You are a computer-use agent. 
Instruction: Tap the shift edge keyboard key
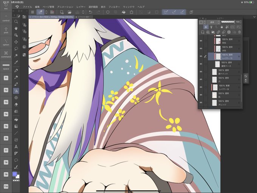pos(6,30)
